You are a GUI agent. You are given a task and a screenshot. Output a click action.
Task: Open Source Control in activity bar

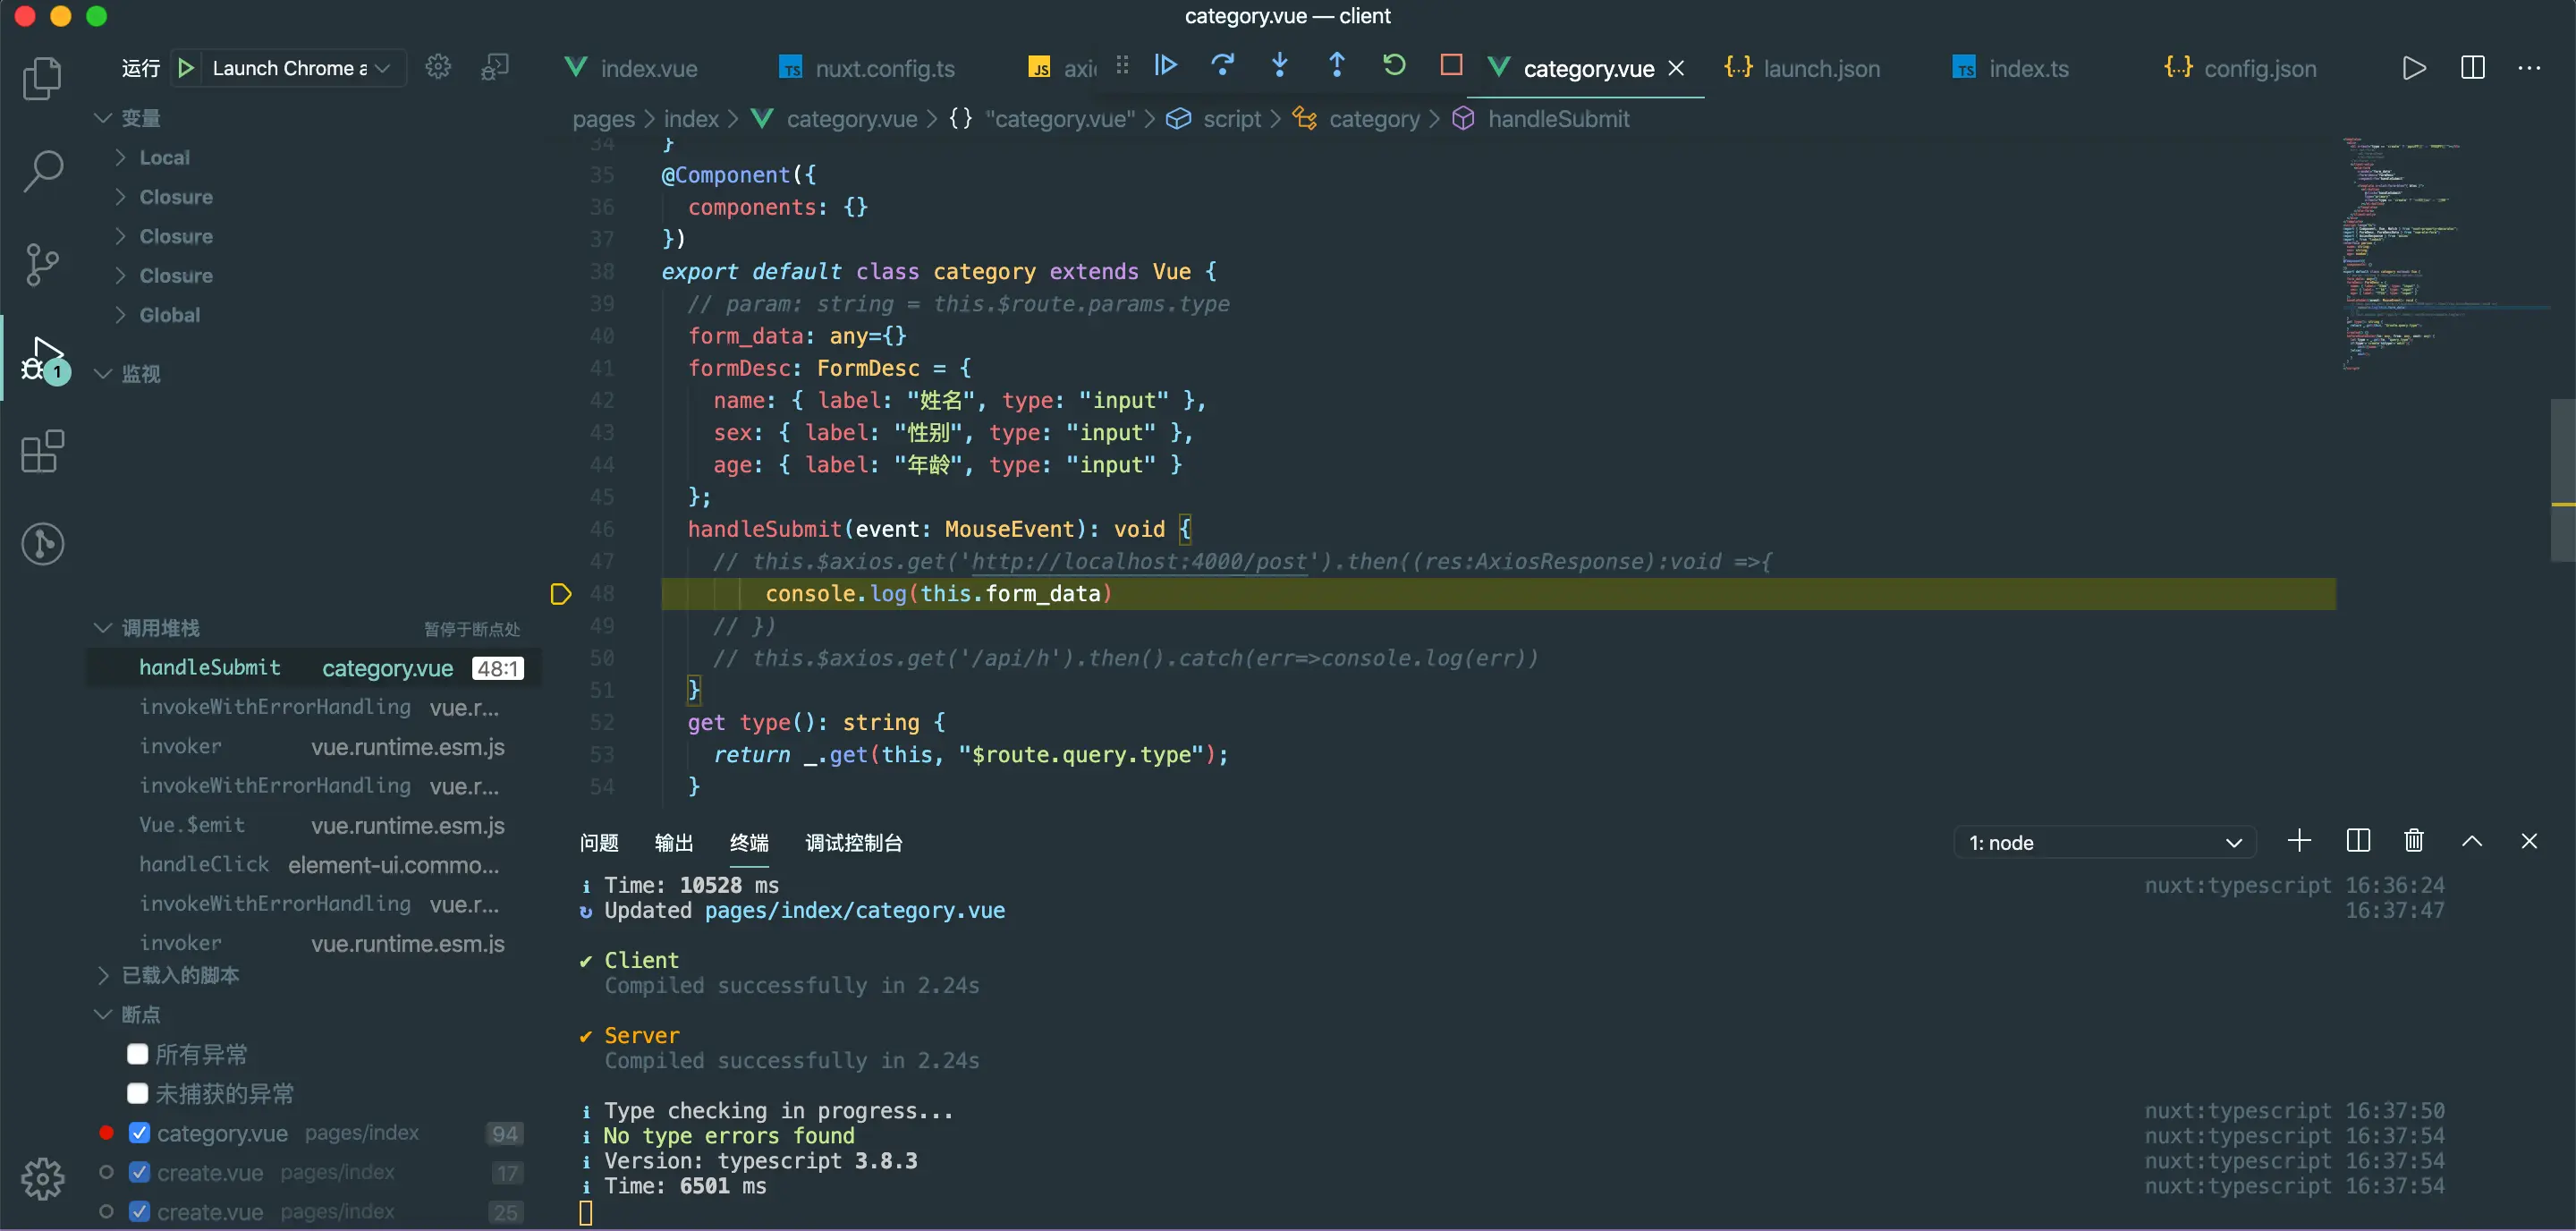pyautogui.click(x=42, y=265)
